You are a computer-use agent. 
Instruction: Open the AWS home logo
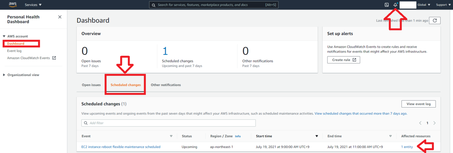click(x=12, y=5)
